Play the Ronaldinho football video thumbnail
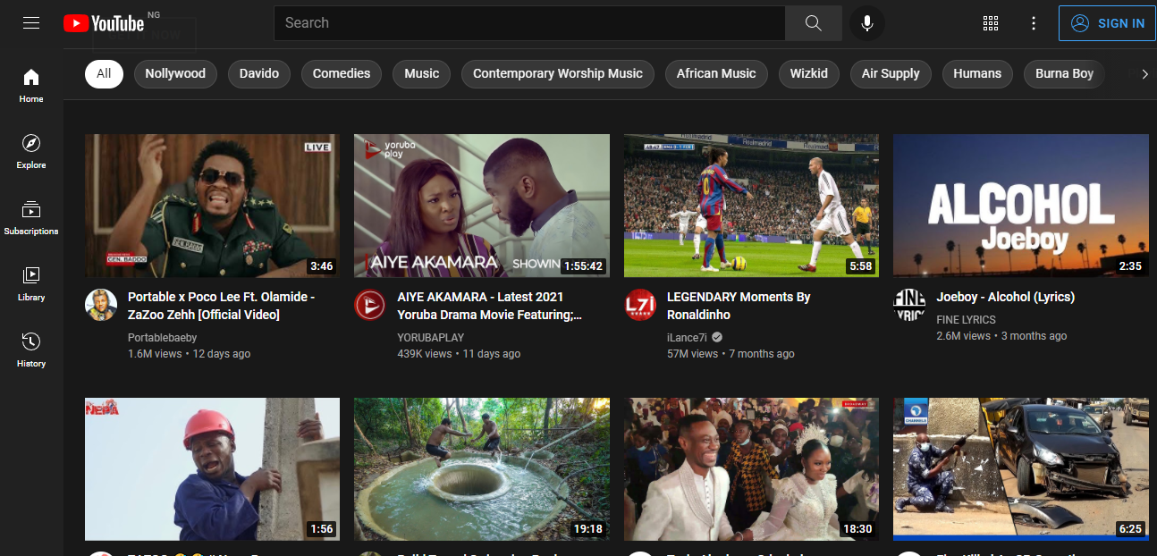 click(x=751, y=206)
